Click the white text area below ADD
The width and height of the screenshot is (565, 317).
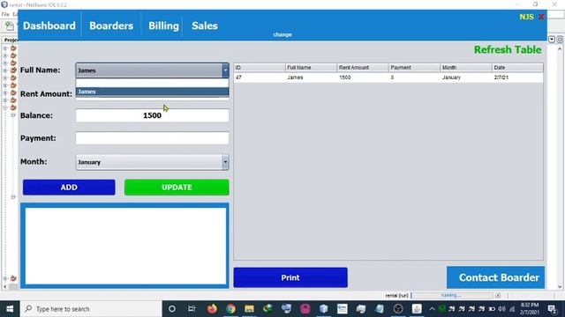[x=125, y=246]
